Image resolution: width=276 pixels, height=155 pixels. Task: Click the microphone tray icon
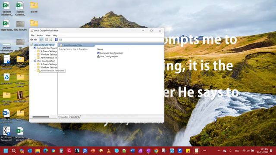(x=230, y=151)
